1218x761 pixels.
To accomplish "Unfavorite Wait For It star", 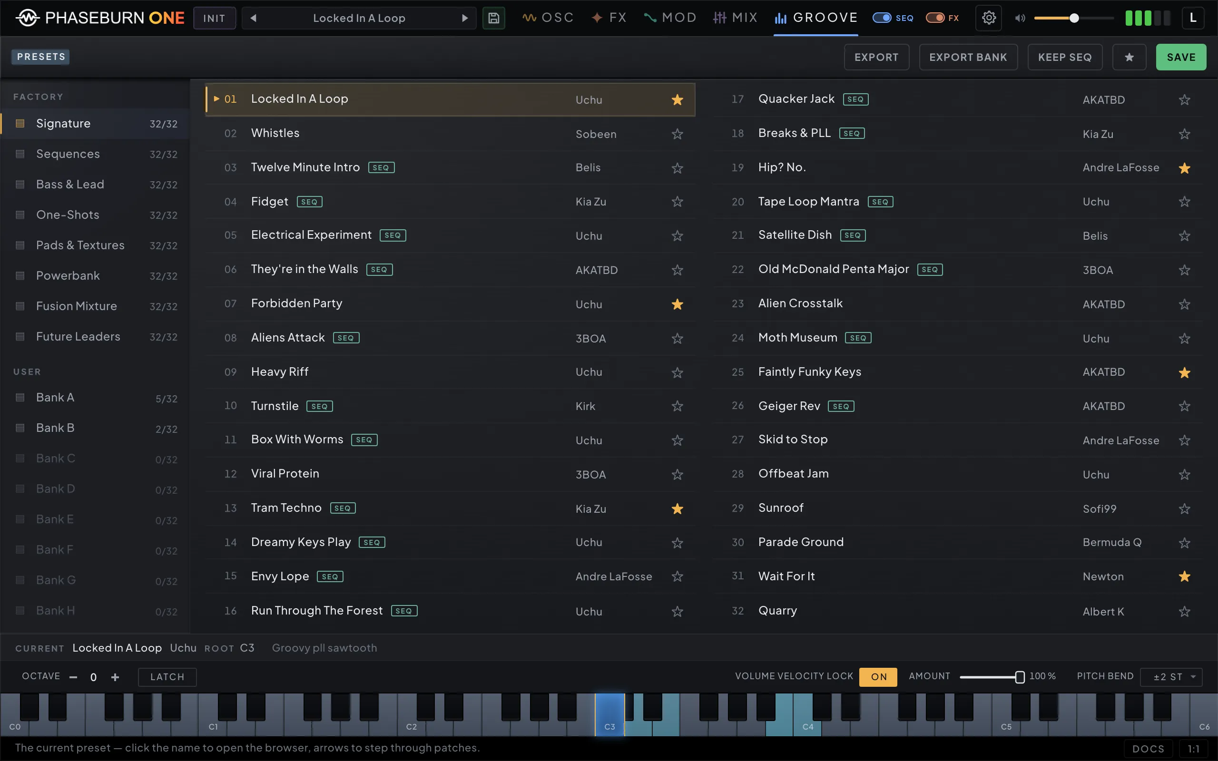I will (x=1184, y=576).
